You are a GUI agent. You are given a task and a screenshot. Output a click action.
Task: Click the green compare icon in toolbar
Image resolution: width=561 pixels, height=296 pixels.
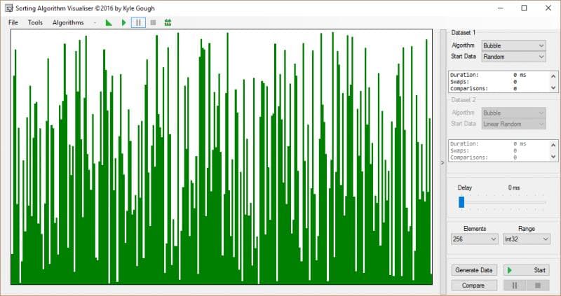point(168,22)
